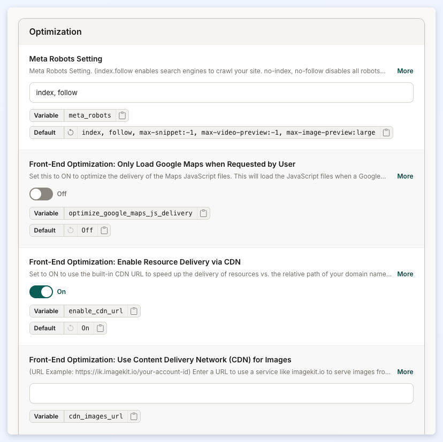
Task: Reset Meta Robots Setting to default value
Action: point(71,133)
